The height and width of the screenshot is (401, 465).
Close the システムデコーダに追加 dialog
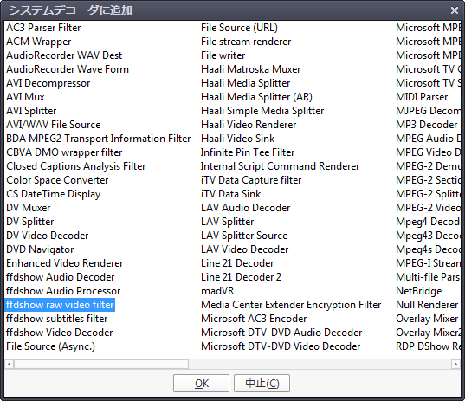point(455,10)
